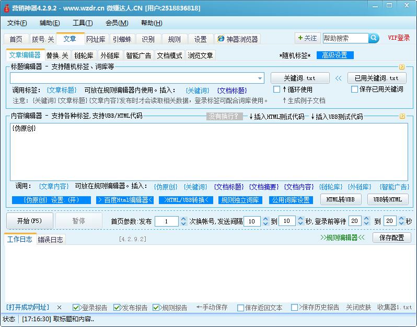The height and width of the screenshot is (327, 417).
Task: Expand the title editor dropdown arrow
Action: point(260,78)
